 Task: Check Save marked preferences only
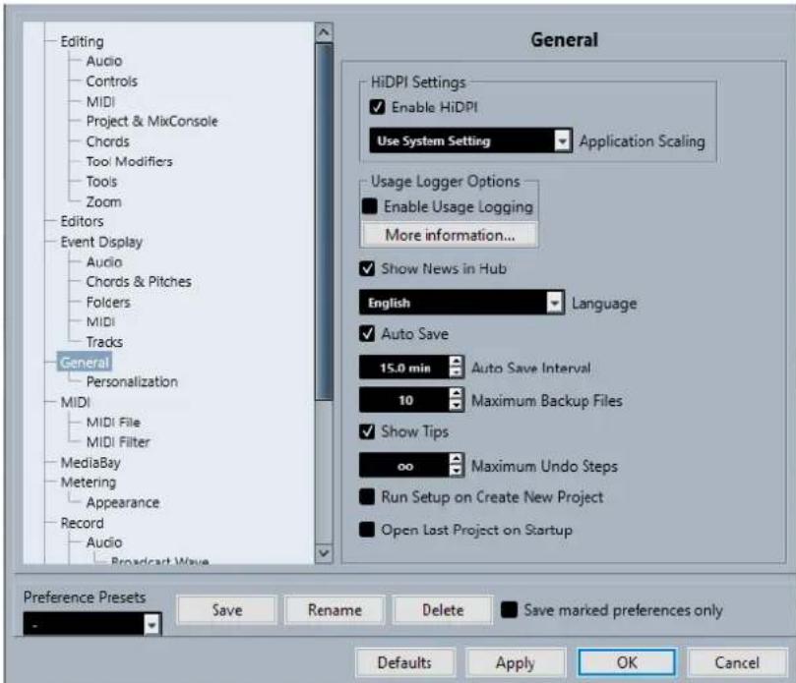click(509, 609)
